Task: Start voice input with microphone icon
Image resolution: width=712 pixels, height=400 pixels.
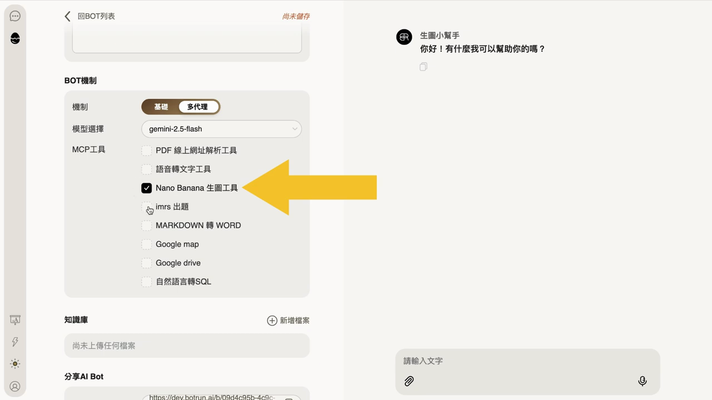Action: pos(642,381)
